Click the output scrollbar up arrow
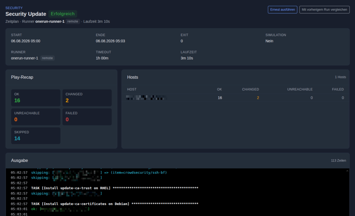Viewport: 355px width, 216px height. (x=347, y=170)
